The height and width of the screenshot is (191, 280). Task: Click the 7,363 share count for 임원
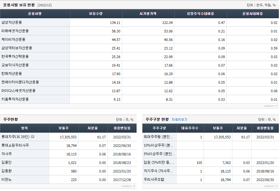226,163
